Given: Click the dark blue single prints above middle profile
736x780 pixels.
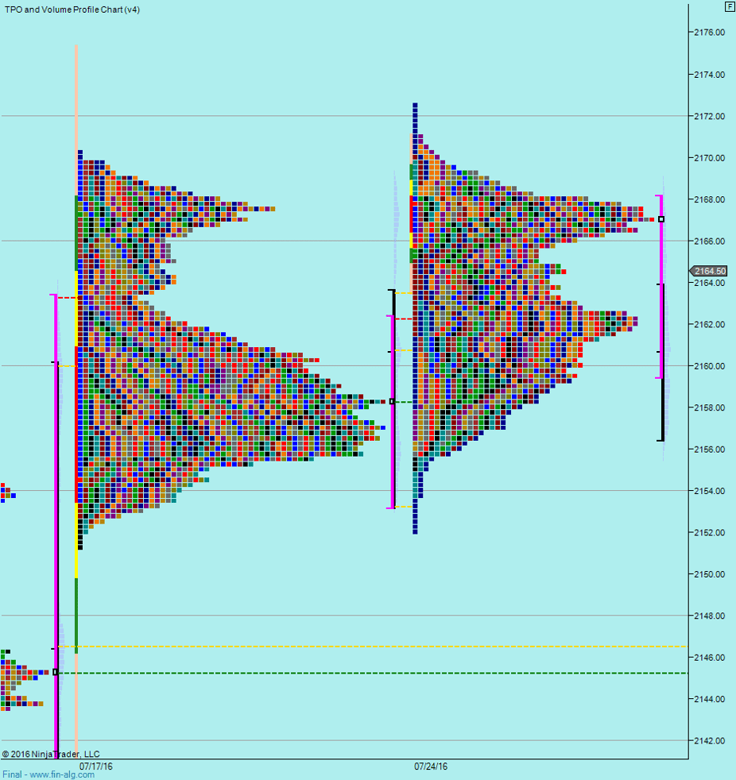Looking at the screenshot, I should 415,119.
